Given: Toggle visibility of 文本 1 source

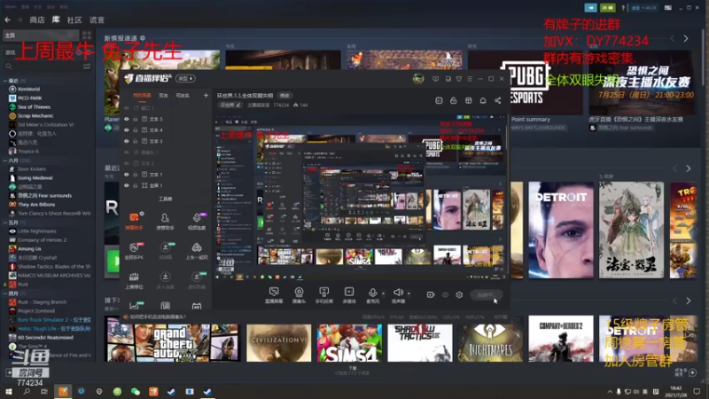Looking at the screenshot, I should 127,174.
